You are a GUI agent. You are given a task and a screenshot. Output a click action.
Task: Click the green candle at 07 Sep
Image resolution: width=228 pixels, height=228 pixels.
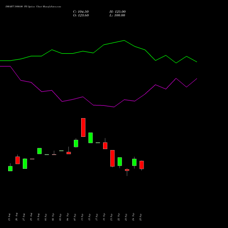coord(76,144)
